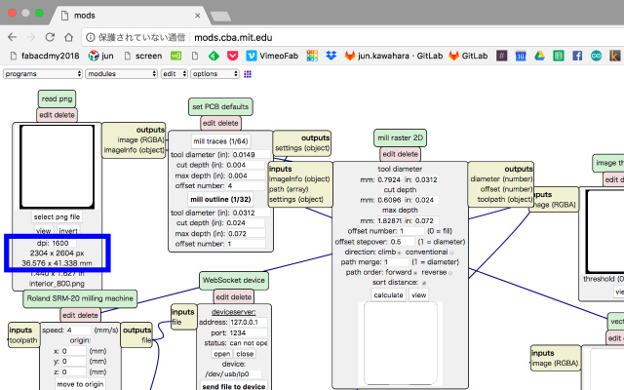Screen dimensions: 624x390
Task: Click device field /dev/usb/lp0
Action: [233, 374]
